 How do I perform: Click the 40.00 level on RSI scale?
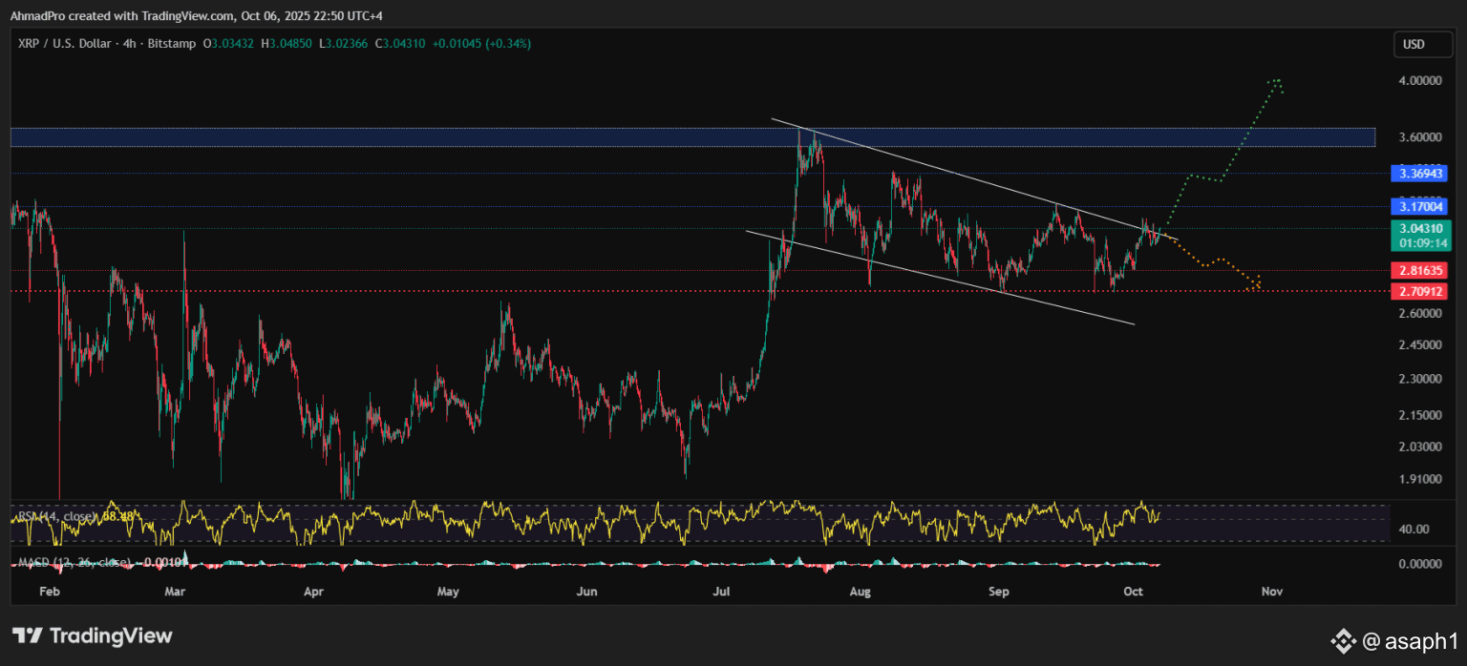(x=1414, y=530)
